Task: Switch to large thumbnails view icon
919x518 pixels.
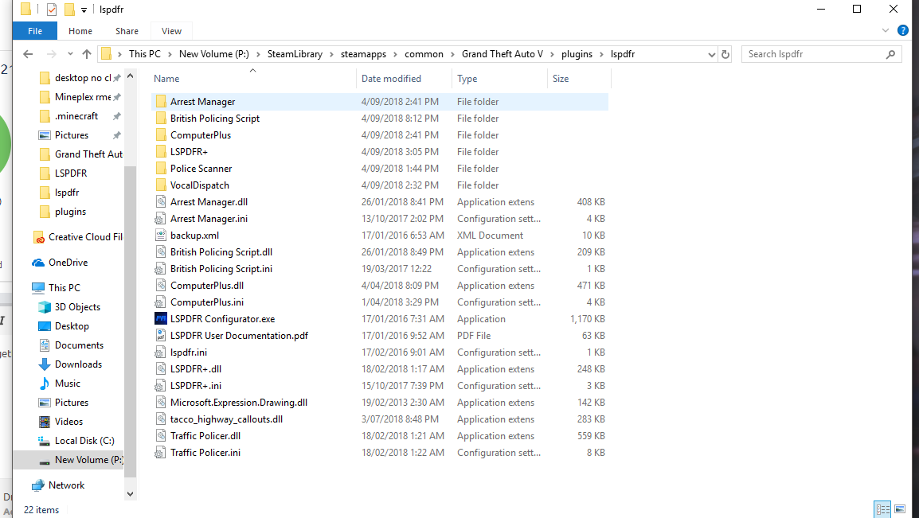Action: 900,508
